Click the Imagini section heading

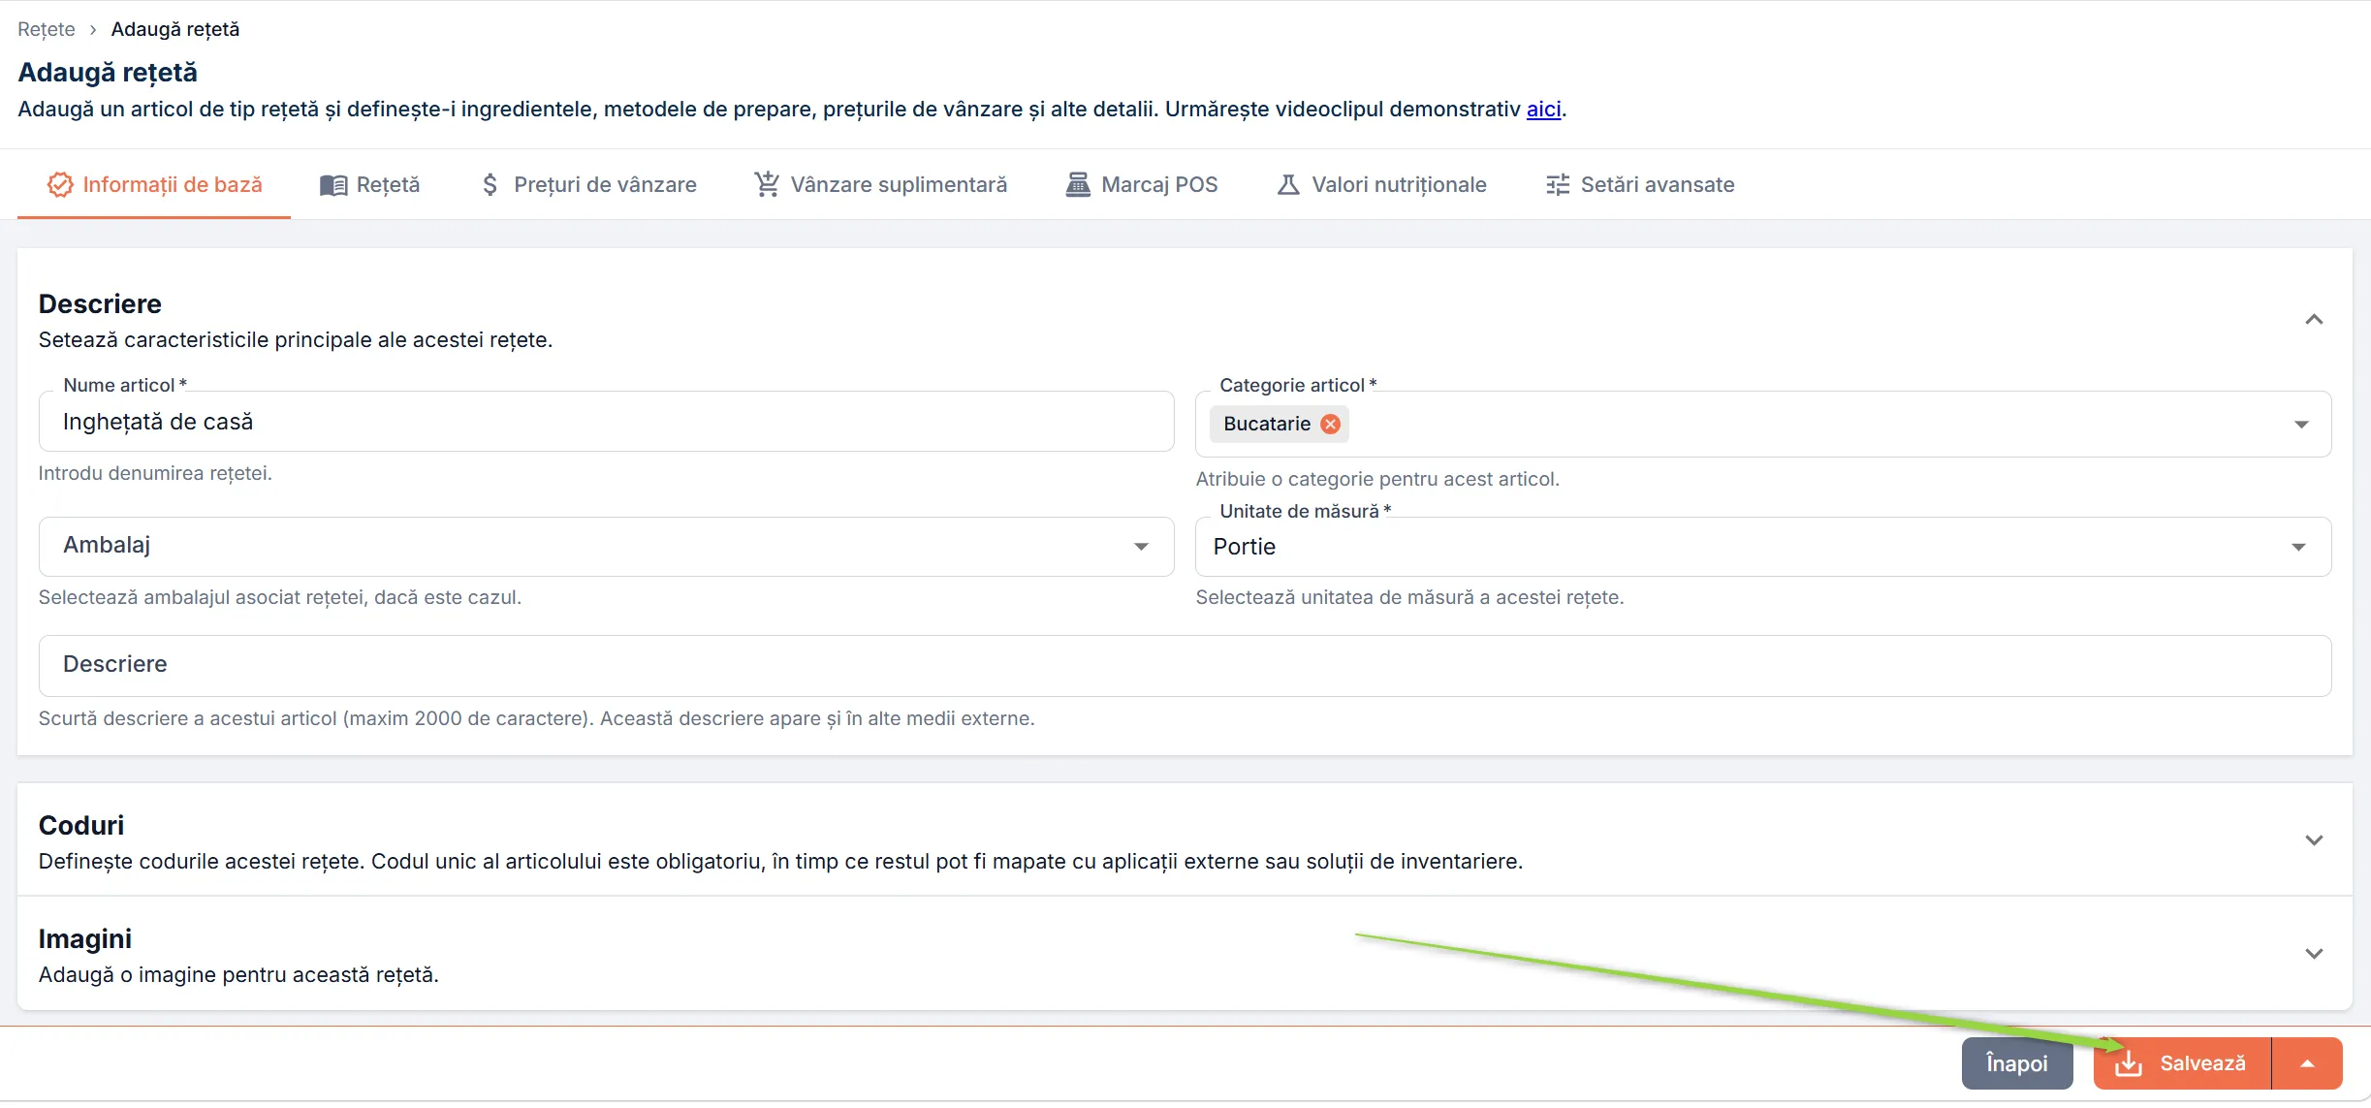pyautogui.click(x=85, y=938)
